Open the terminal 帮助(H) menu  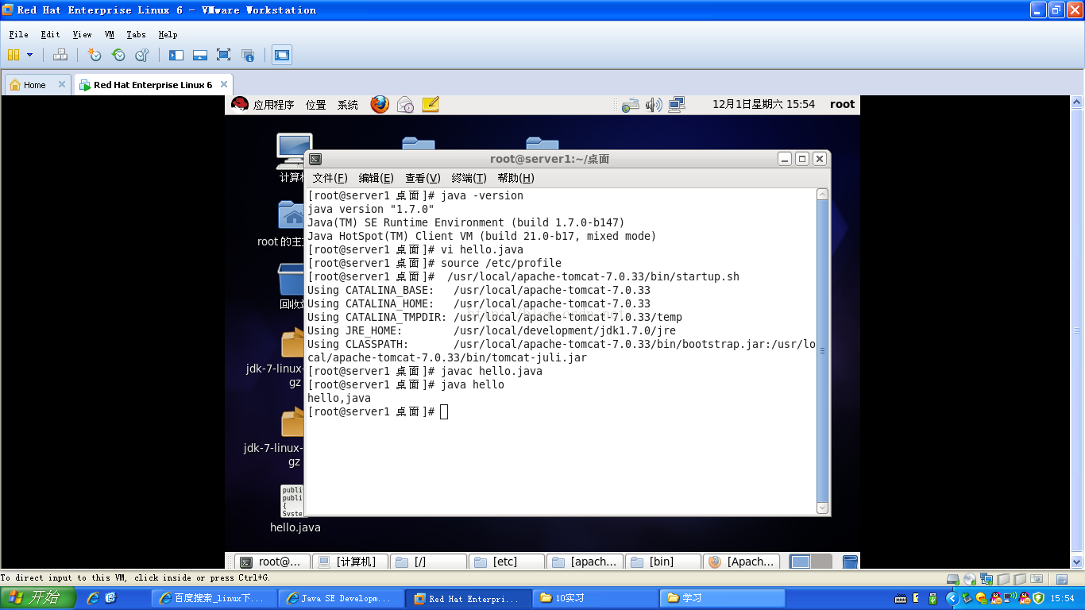point(515,178)
